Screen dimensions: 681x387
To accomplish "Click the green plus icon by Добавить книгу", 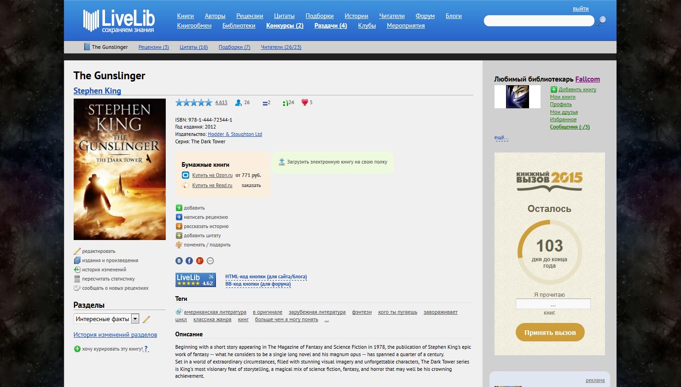I will (554, 89).
